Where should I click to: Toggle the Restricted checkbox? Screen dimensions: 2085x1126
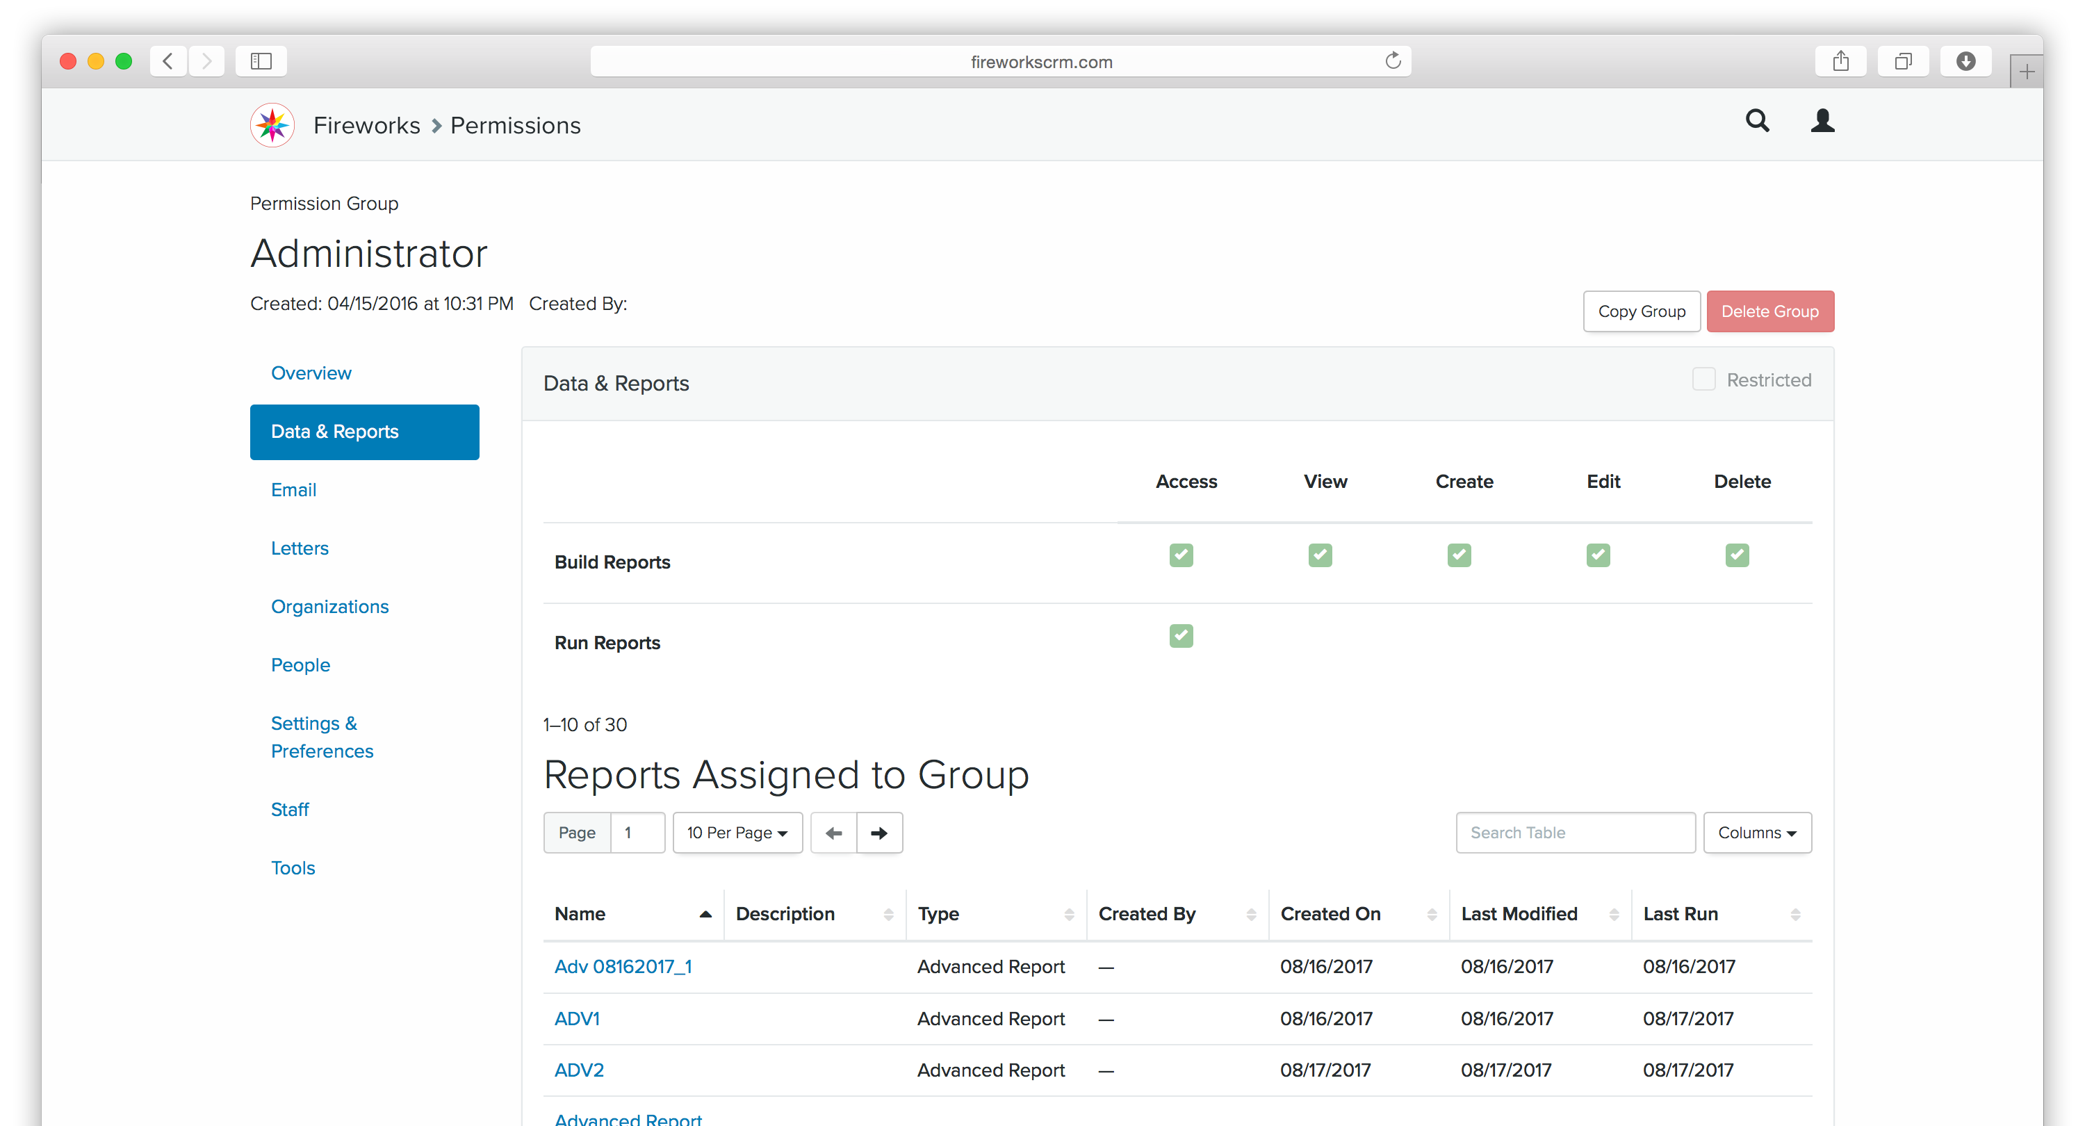click(1703, 380)
